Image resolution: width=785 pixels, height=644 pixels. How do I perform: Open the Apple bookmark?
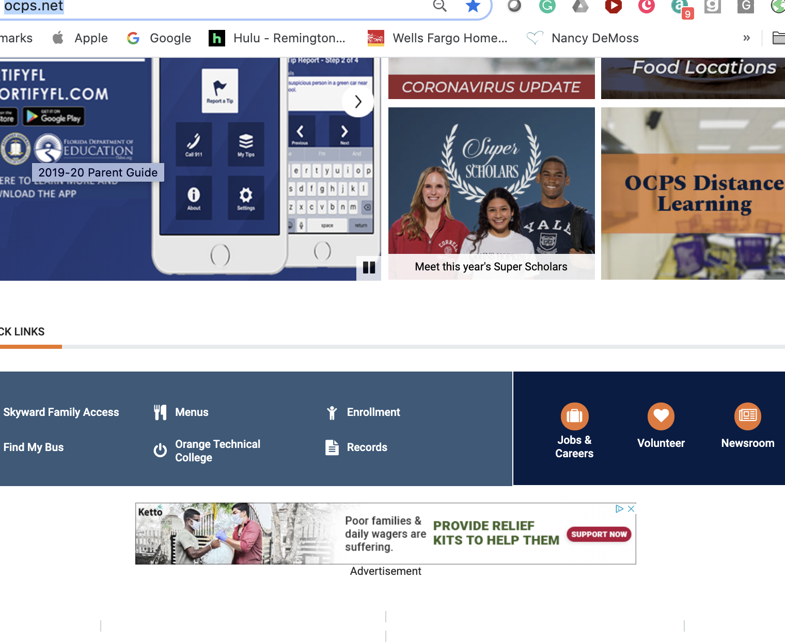pyautogui.click(x=80, y=38)
